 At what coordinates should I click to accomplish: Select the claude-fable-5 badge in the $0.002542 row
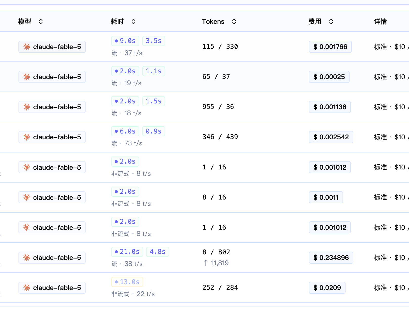click(52, 137)
